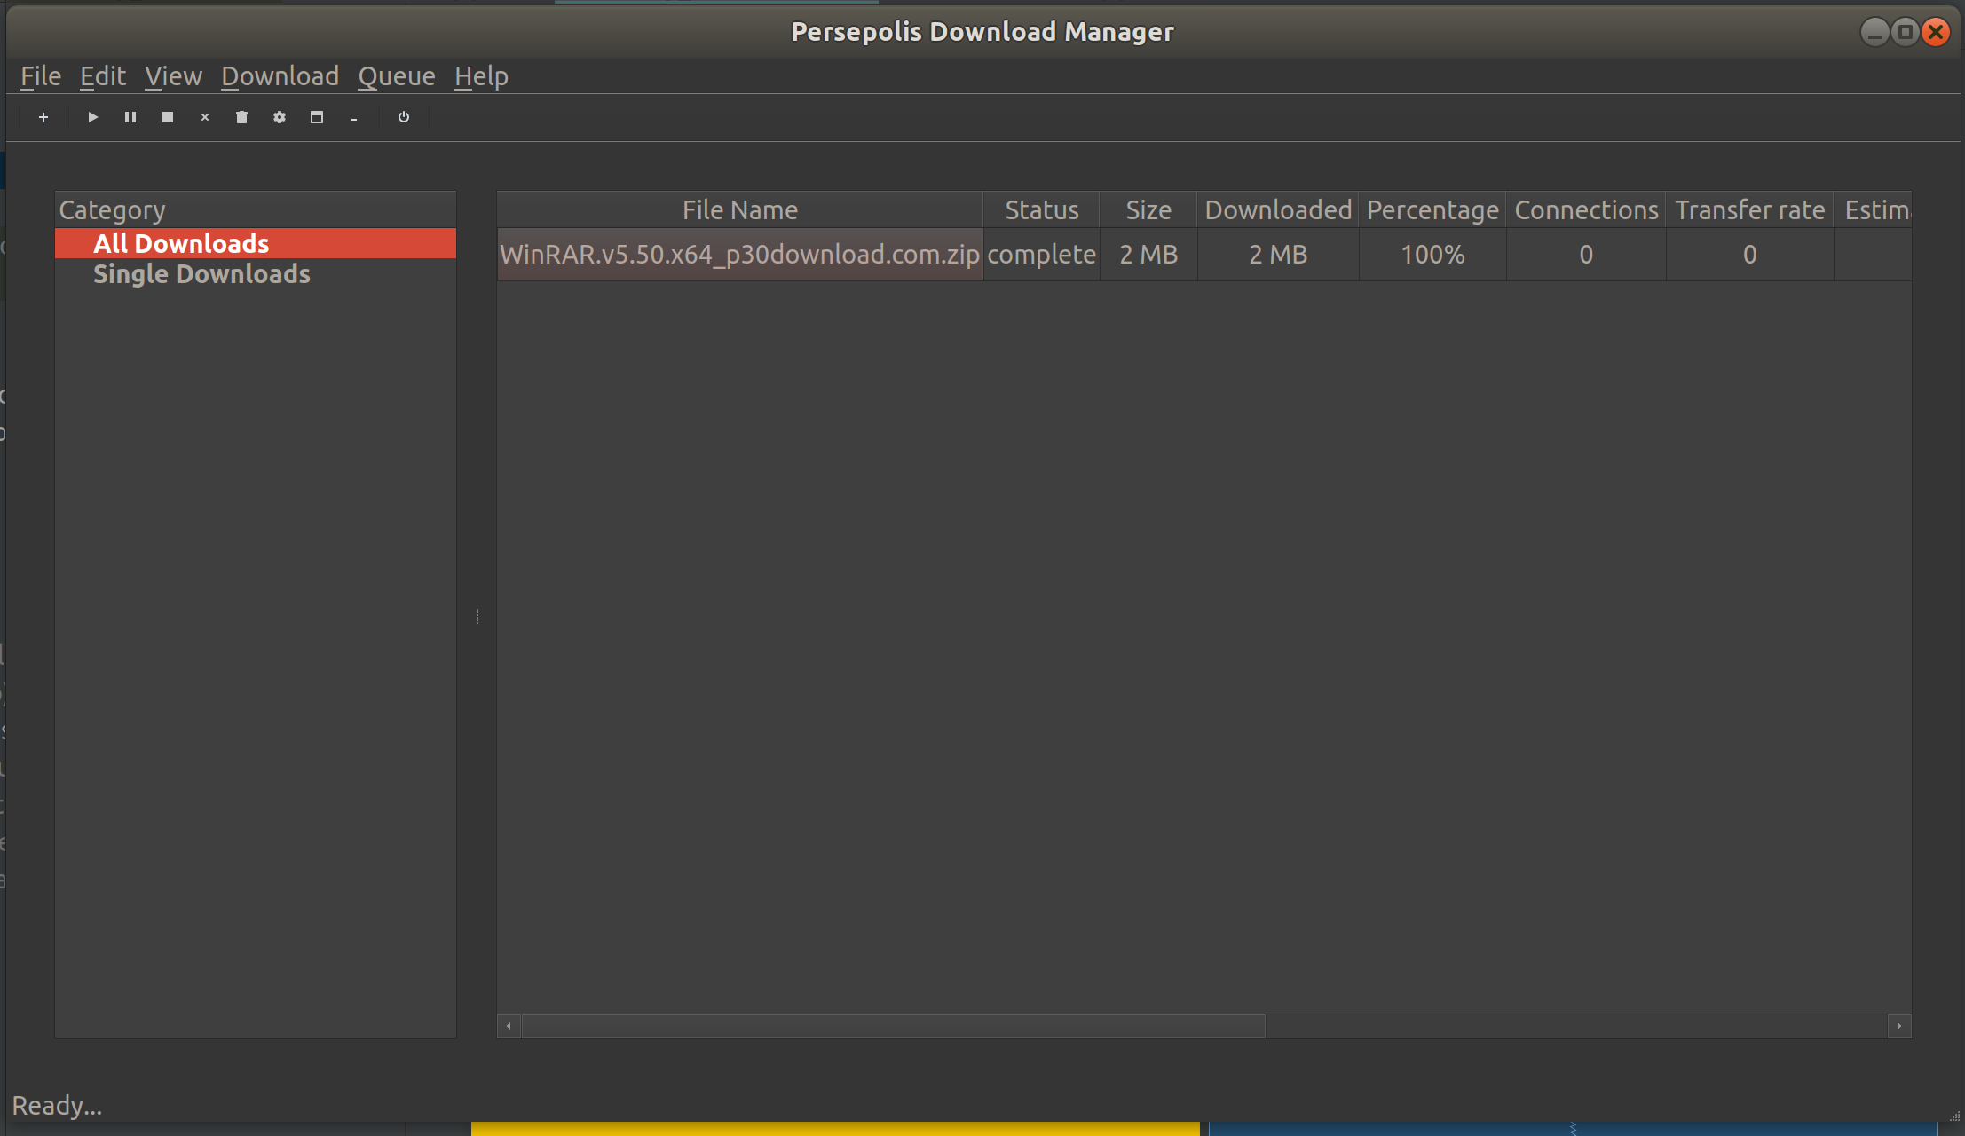Click the horizontal scrollbar left arrow

(509, 1026)
